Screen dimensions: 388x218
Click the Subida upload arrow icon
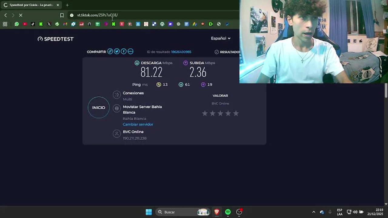pyautogui.click(x=186, y=63)
